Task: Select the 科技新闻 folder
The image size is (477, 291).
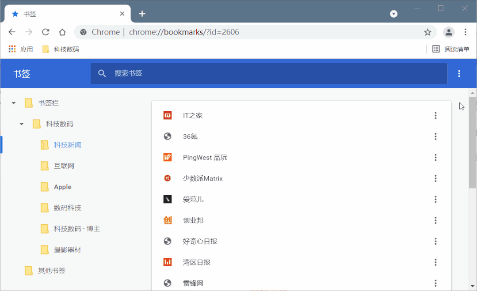Action: [61, 145]
